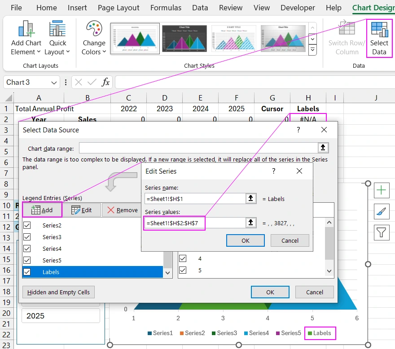Click collapse icon beside Series name field
Viewport: 395px width, 349px height.
[x=252, y=199]
